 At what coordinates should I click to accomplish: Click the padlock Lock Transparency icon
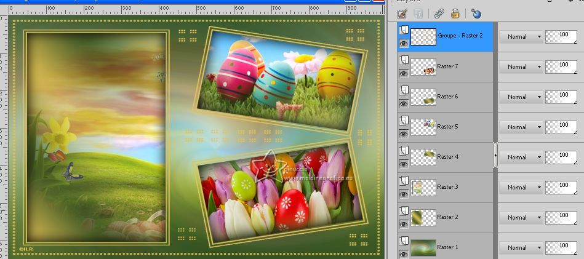pyautogui.click(x=455, y=14)
